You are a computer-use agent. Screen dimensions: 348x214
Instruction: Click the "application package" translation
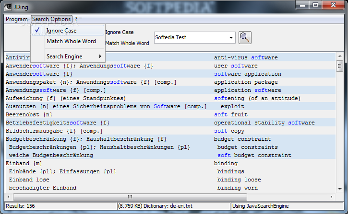coord(246,82)
